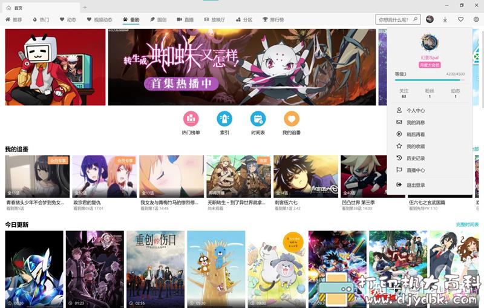484x308 pixels.
Task: Click the user avatar in the top bar
Action: coord(430,19)
